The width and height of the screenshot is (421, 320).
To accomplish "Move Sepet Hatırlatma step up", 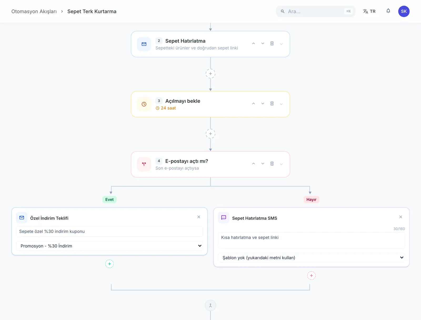I will pyautogui.click(x=253, y=43).
